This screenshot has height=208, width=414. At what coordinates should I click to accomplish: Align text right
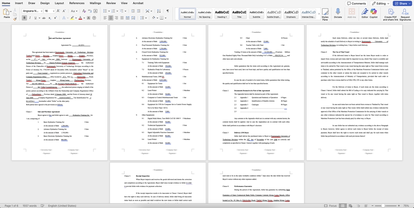[x=117, y=18]
